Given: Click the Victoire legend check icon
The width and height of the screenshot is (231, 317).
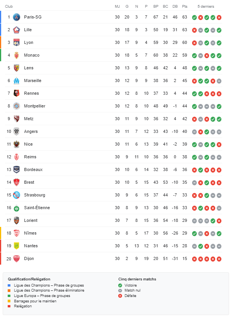Looking at the screenshot, I should pyautogui.click(x=120, y=285).
